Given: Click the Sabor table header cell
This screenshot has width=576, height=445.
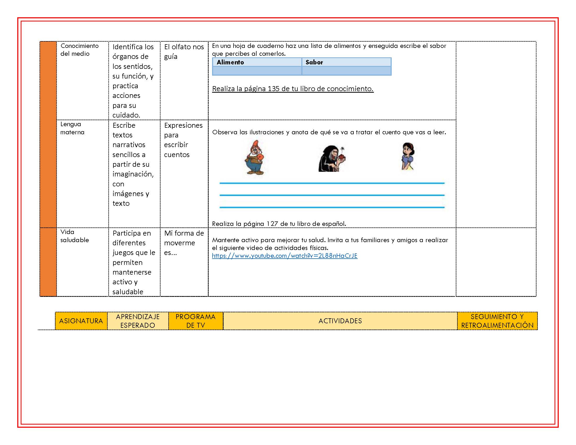Looking at the screenshot, I should click(346, 62).
